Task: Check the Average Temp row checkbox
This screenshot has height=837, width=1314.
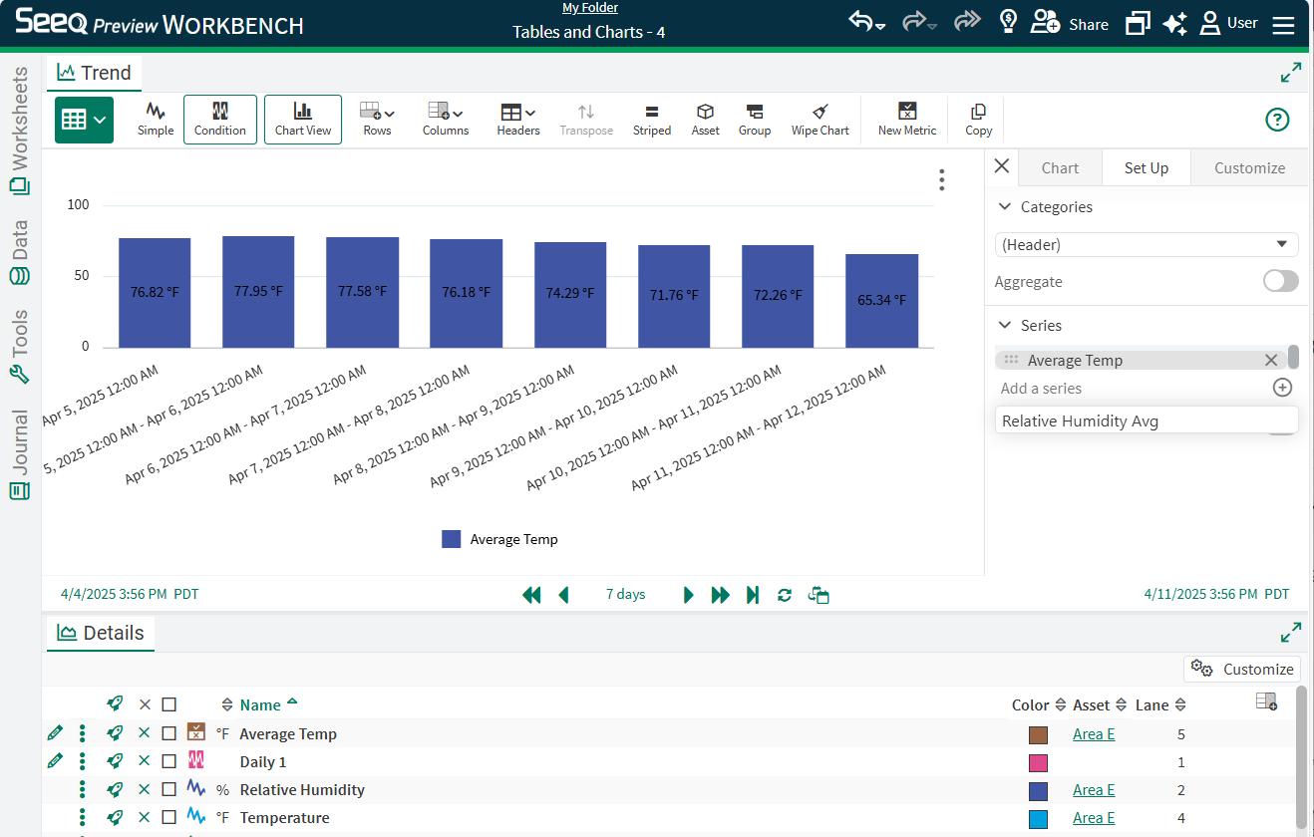Action: tap(169, 733)
